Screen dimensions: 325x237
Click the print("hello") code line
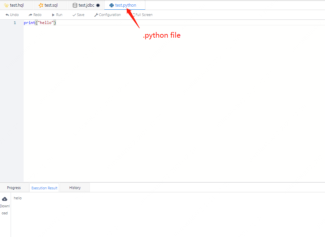pyautogui.click(x=40, y=23)
